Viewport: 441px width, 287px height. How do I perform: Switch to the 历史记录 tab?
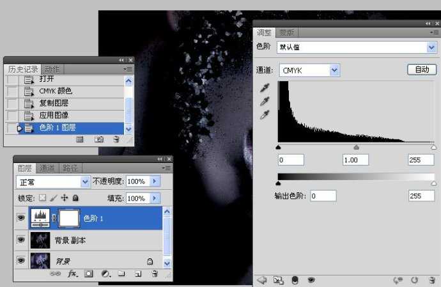(23, 69)
